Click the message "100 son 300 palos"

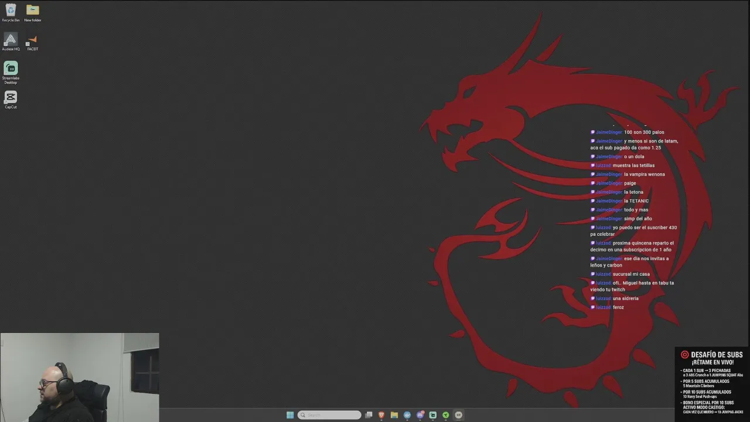pos(644,132)
